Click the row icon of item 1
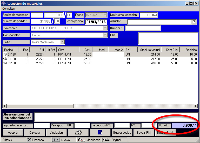This screenshot has height=143, width=200. [5, 55]
